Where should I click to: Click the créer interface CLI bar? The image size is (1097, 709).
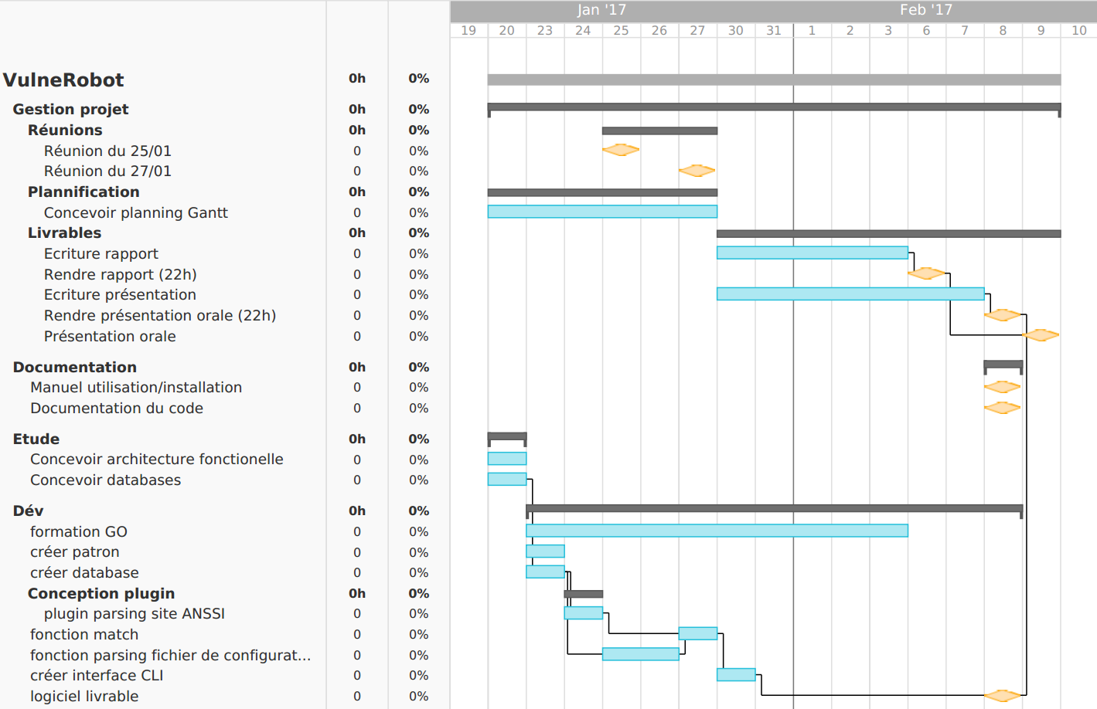(736, 674)
